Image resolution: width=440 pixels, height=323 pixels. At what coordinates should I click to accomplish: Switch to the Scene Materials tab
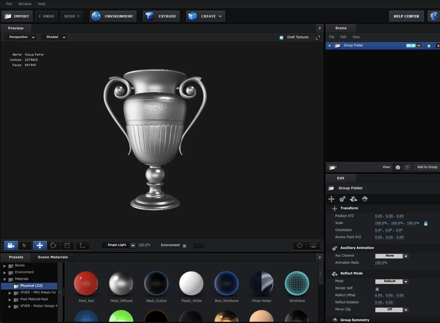click(53, 257)
